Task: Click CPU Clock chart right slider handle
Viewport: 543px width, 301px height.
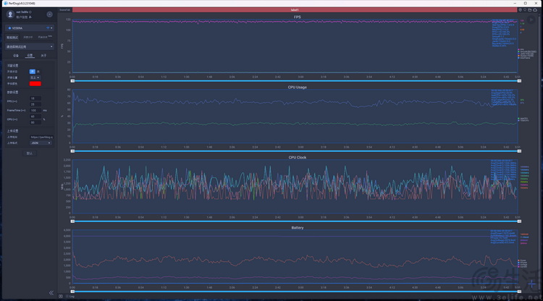Action: [x=519, y=221]
